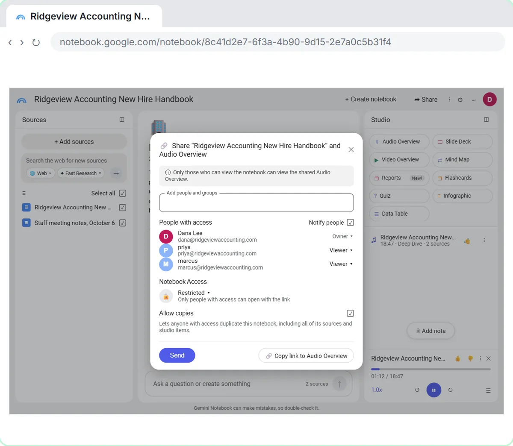Viewport: 513px width, 446px height.
Task: Open the audio player's vertical dots menu
Action: click(480, 359)
